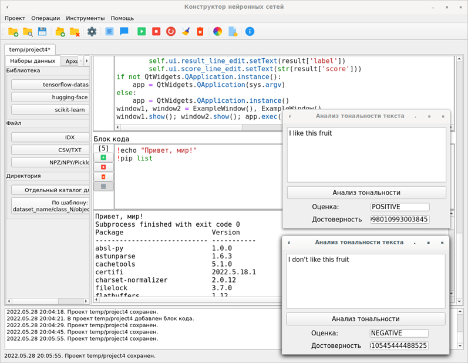
Task: Click the code editor's horizontal scrollbar
Action: click(198, 127)
